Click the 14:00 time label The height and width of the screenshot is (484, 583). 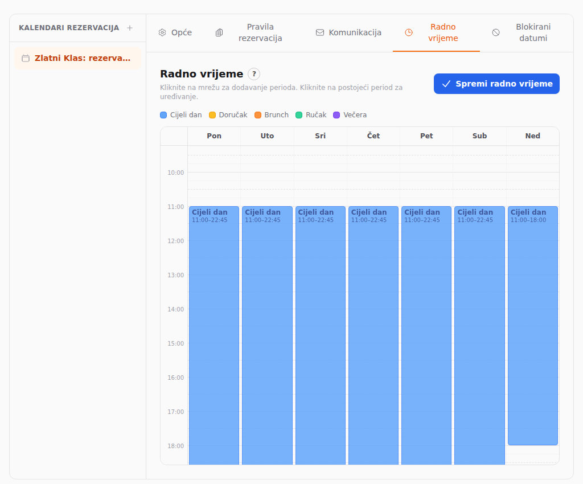(175, 309)
